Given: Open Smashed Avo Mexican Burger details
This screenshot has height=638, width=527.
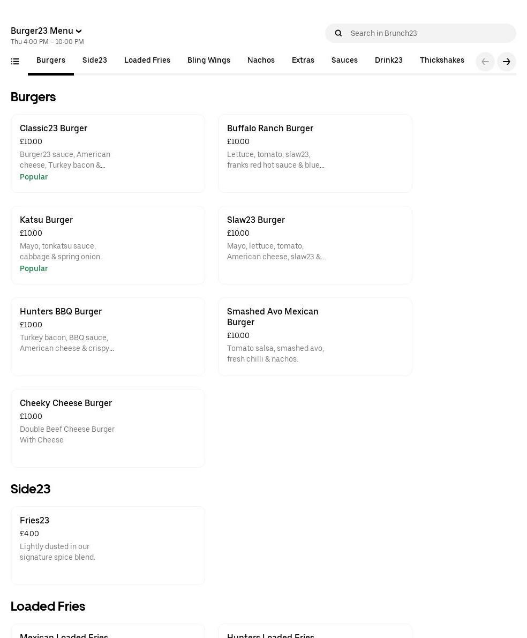Looking at the screenshot, I should 315,336.
